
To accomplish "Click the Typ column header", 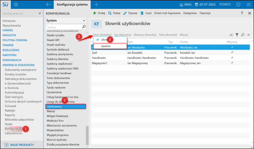I will click(x=170, y=42).
